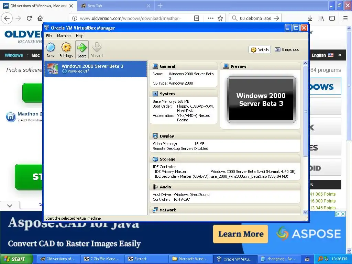This screenshot has height=264, width=352.
Task: Expand the down chevron at page bottom left
Action: [10, 206]
